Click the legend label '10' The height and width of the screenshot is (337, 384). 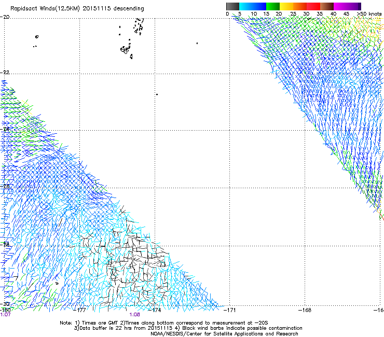pyautogui.click(x=254, y=14)
